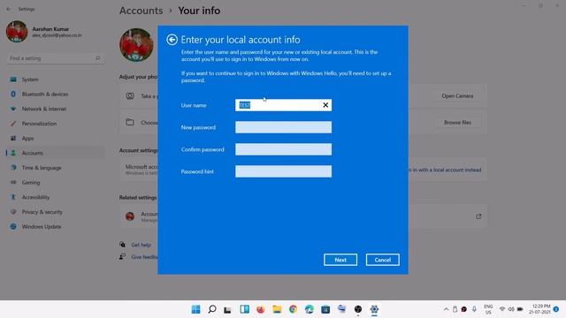566x318 pixels.
Task: Click the Settings back arrow at top left
Action: point(9,9)
